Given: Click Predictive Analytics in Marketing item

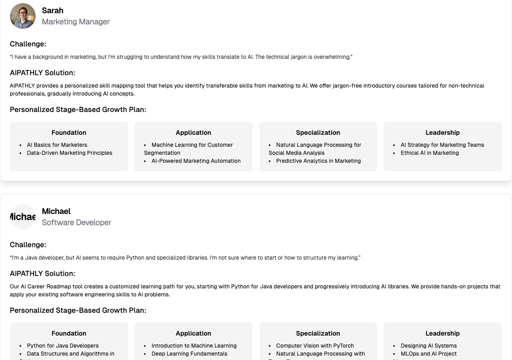Looking at the screenshot, I should click(318, 161).
